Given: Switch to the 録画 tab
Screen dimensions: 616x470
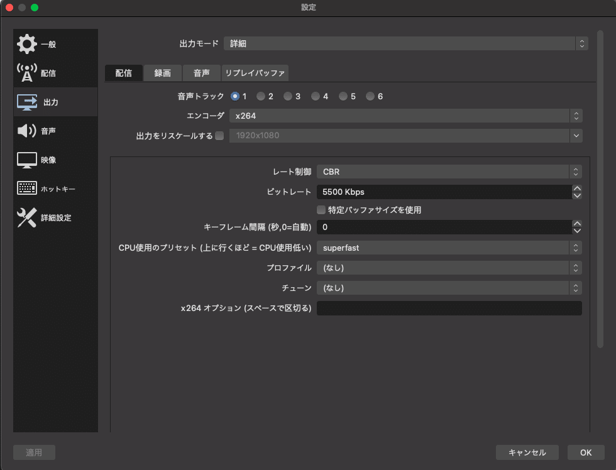Looking at the screenshot, I should coord(163,73).
